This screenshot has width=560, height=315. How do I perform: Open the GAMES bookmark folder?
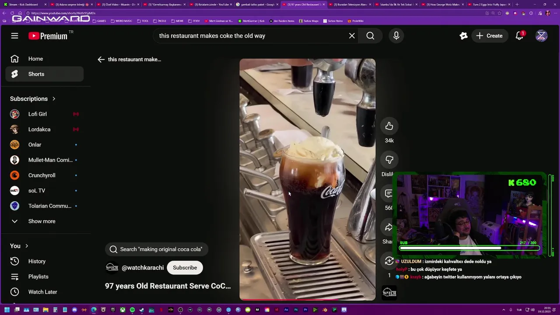[x=99, y=21]
